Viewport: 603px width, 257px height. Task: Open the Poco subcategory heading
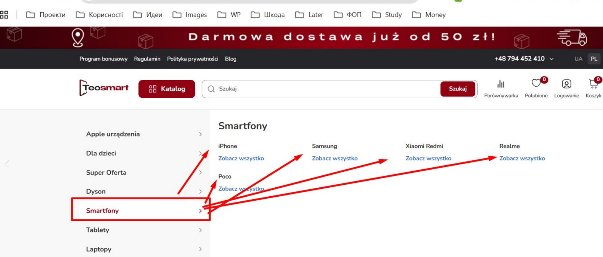click(225, 176)
